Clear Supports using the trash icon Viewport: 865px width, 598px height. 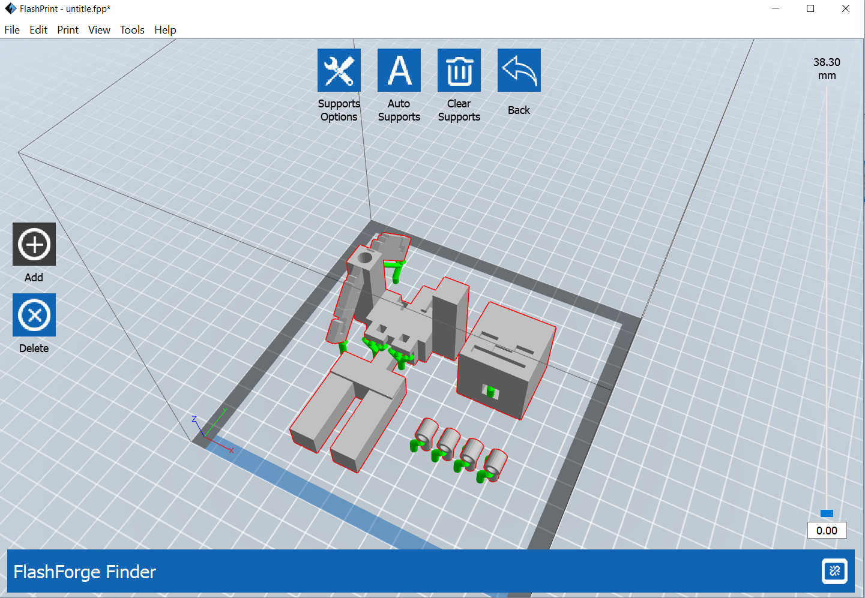(459, 70)
